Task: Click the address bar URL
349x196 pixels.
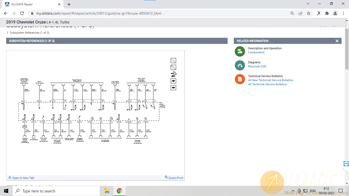Action: 99,13
